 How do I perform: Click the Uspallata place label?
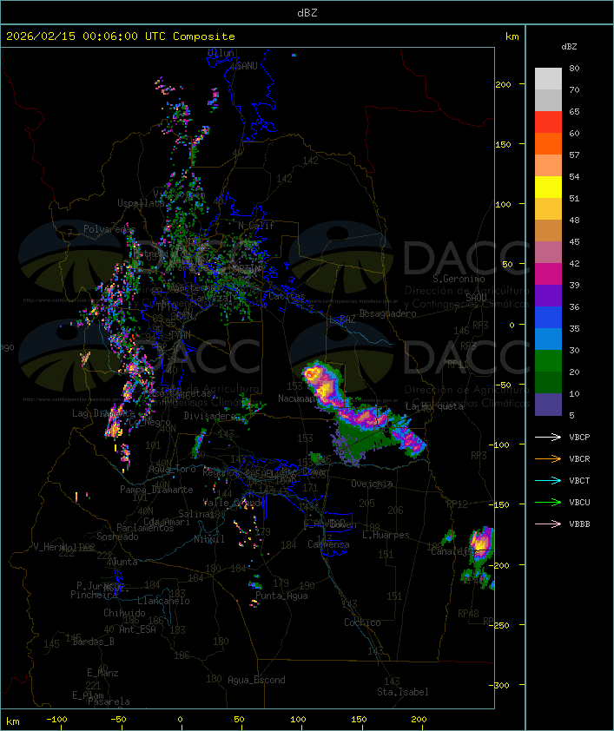[x=141, y=203]
